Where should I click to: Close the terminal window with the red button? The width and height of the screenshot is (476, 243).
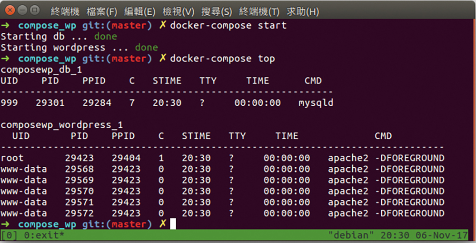click(x=10, y=10)
